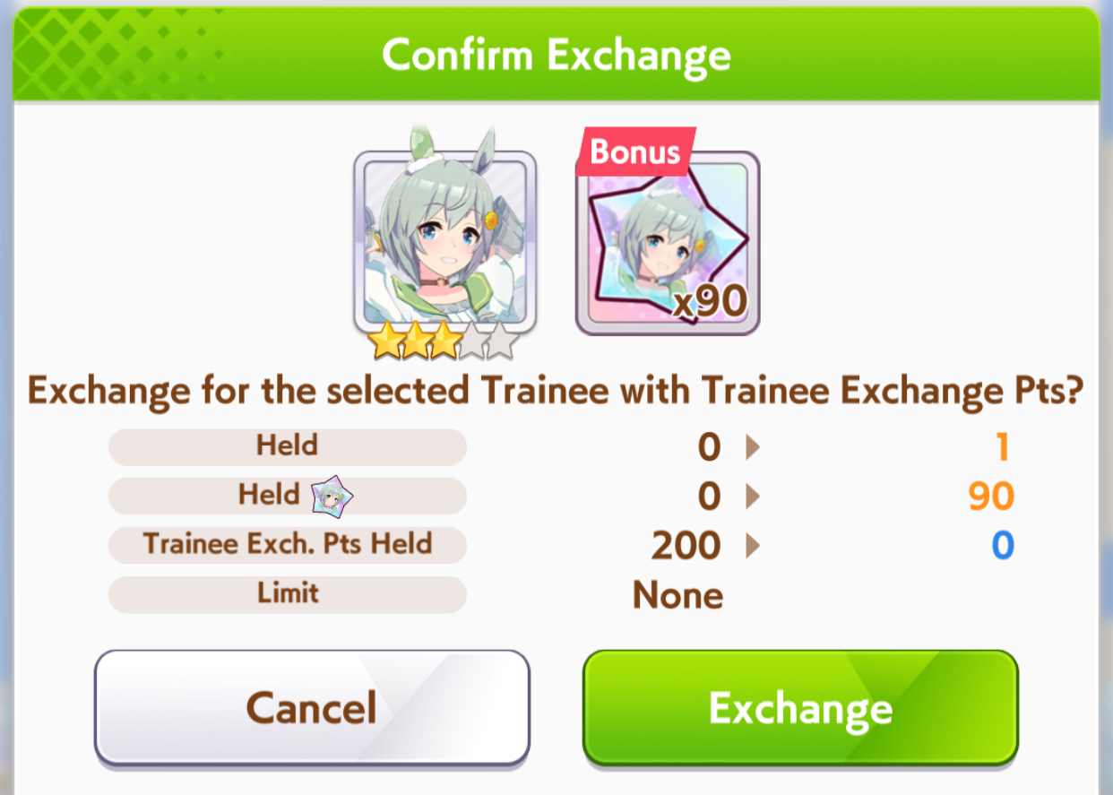Dismiss the dialog with Cancel
Viewport: 1113px width, 795px height.
click(x=312, y=709)
